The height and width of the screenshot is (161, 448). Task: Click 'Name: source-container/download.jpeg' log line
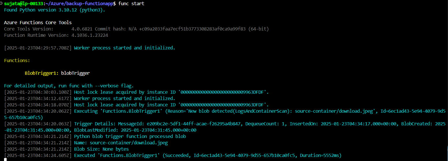pyautogui.click(x=121, y=143)
